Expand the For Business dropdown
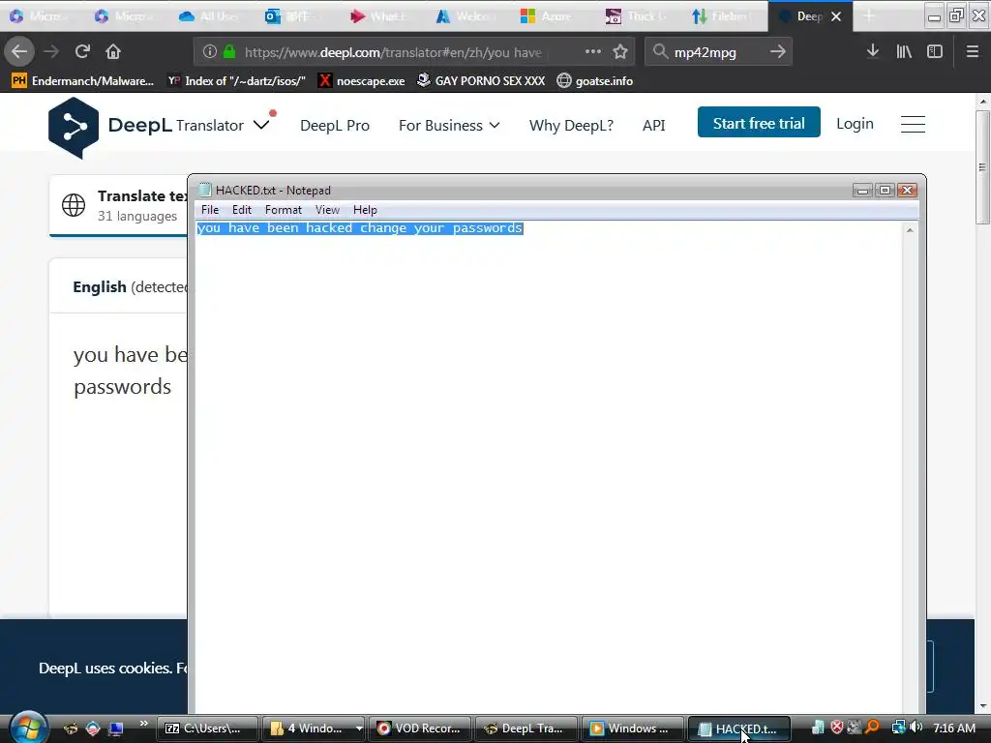The height and width of the screenshot is (743, 991). 495,125
